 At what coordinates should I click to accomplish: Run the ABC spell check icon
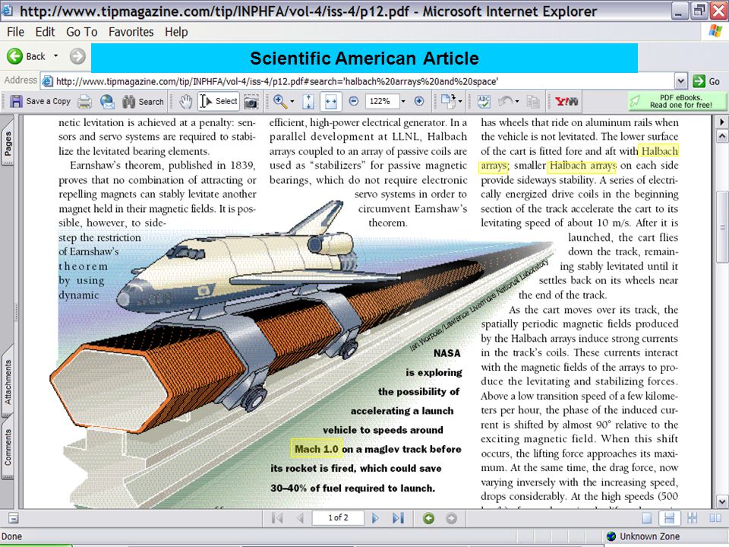coord(484,101)
